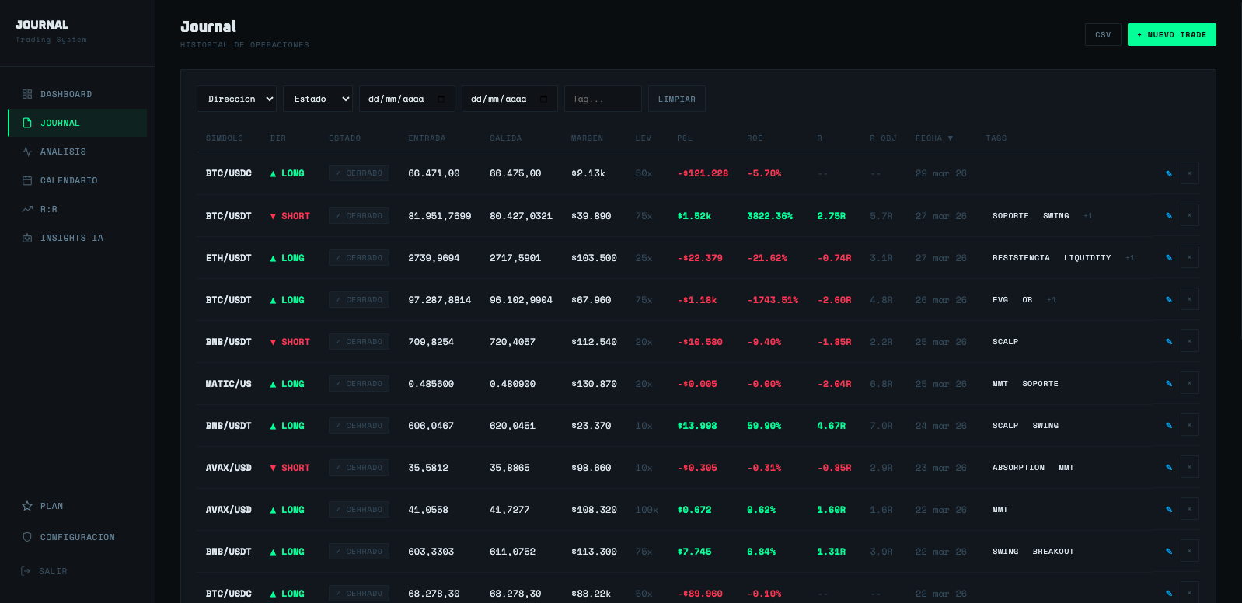
Task: Click the 3822.36% ROE value
Action: pos(769,215)
